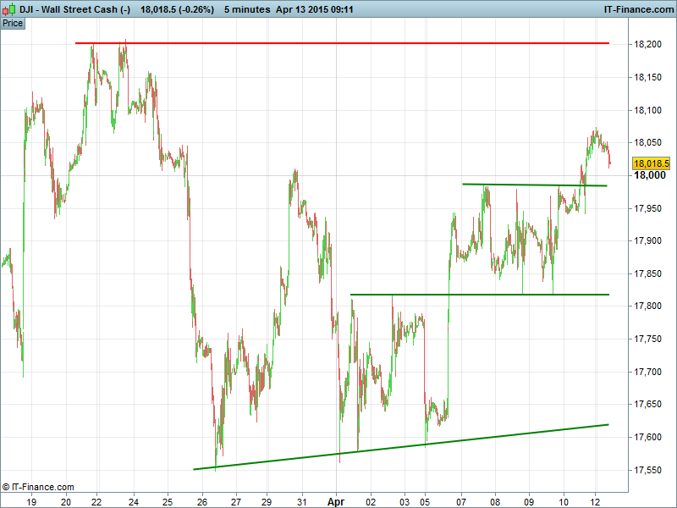The width and height of the screenshot is (677, 508).
Task: Click the 29 date label on time axis
Action: pyautogui.click(x=267, y=502)
